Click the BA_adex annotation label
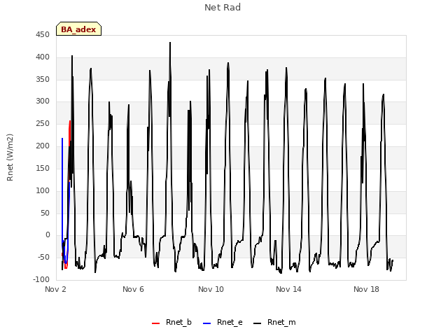The image size is (448, 336). click(78, 29)
